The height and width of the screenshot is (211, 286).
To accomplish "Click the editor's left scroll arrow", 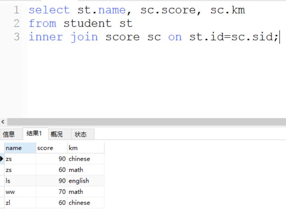I will click(3, 122).
